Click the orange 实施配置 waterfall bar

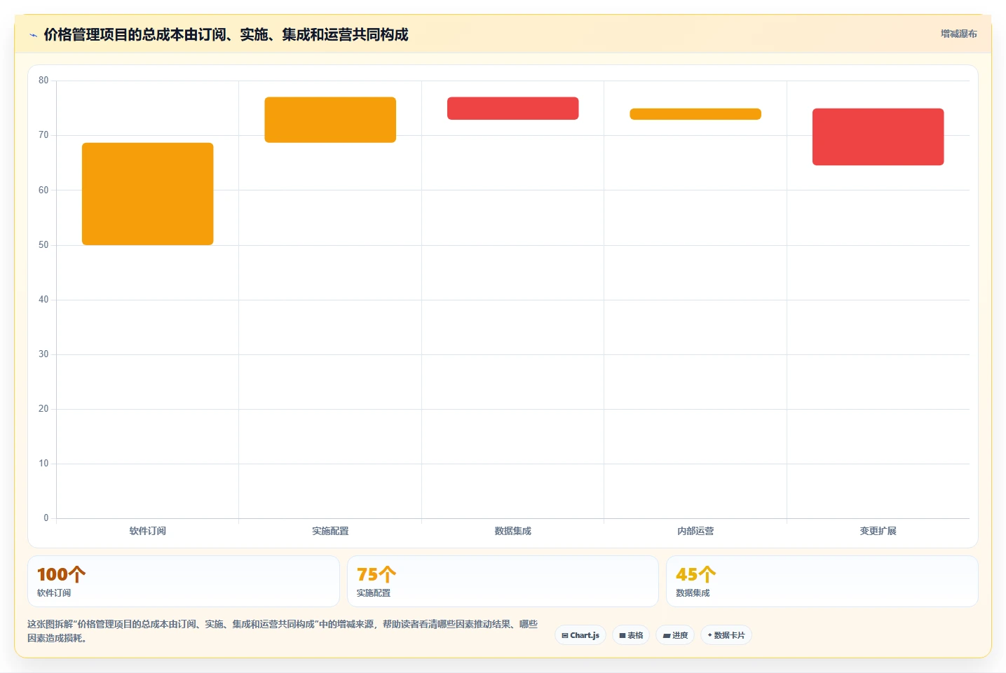pyautogui.click(x=330, y=120)
